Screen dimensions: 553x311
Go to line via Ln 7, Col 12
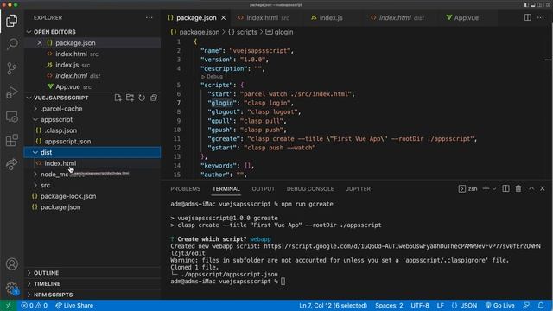coord(333,305)
